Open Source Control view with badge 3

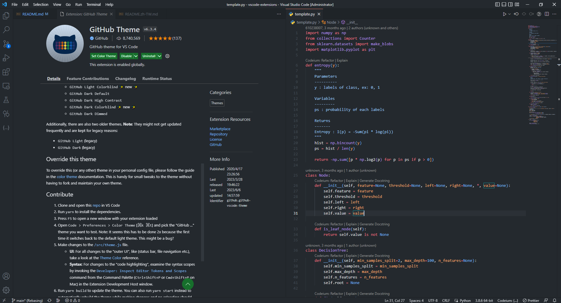(6, 44)
